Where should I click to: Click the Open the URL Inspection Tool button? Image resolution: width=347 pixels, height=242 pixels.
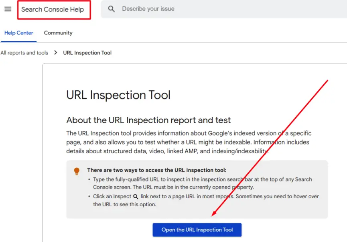pyautogui.click(x=197, y=230)
